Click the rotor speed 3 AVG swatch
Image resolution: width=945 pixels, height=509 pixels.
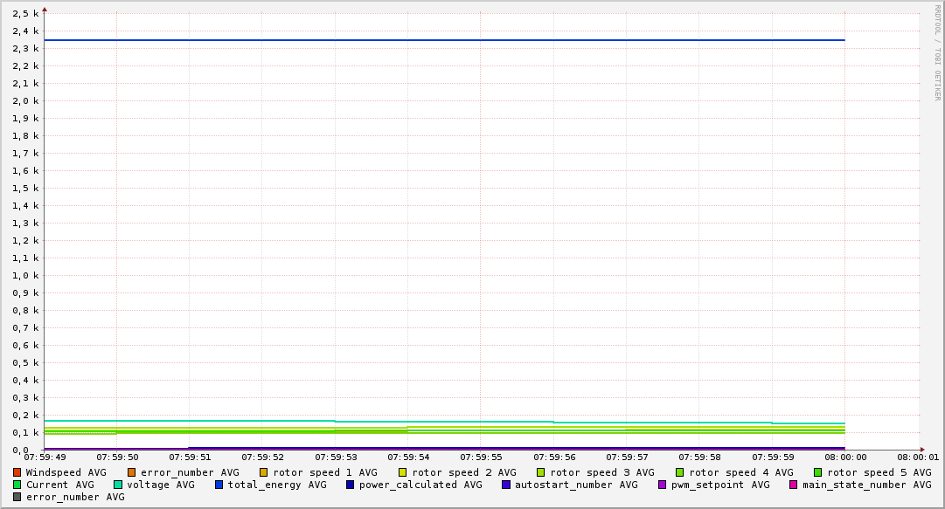pos(541,472)
